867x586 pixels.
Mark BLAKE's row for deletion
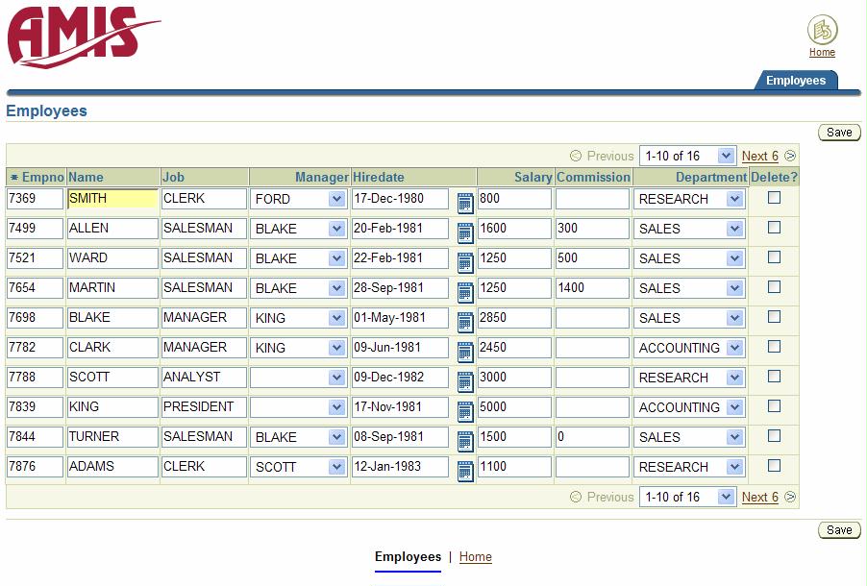point(774,317)
